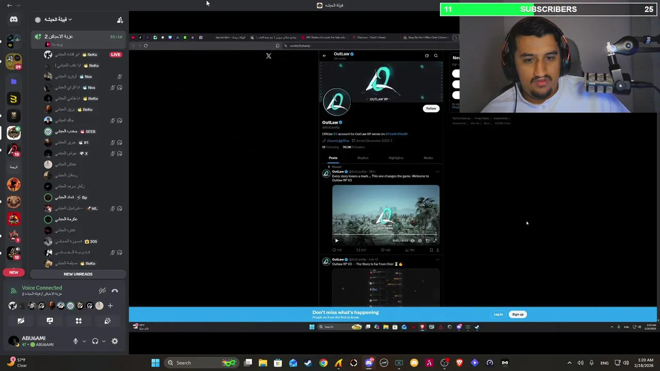
Task: Deafen headphones in Discord
Action: click(95, 341)
